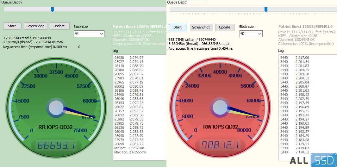Select the 'Min acc. 0.12625ms' log entry
The width and height of the screenshot is (337, 167).
coord(129,148)
